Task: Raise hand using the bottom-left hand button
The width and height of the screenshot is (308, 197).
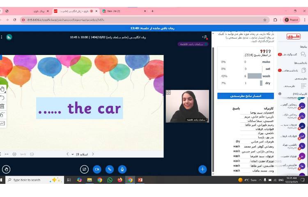Action: pyautogui.click(x=6, y=170)
